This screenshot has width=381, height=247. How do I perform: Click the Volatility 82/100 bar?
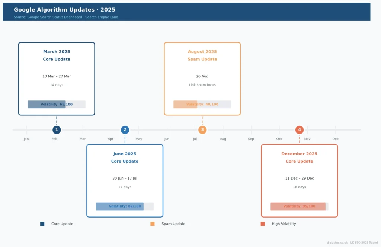[x=125, y=206]
